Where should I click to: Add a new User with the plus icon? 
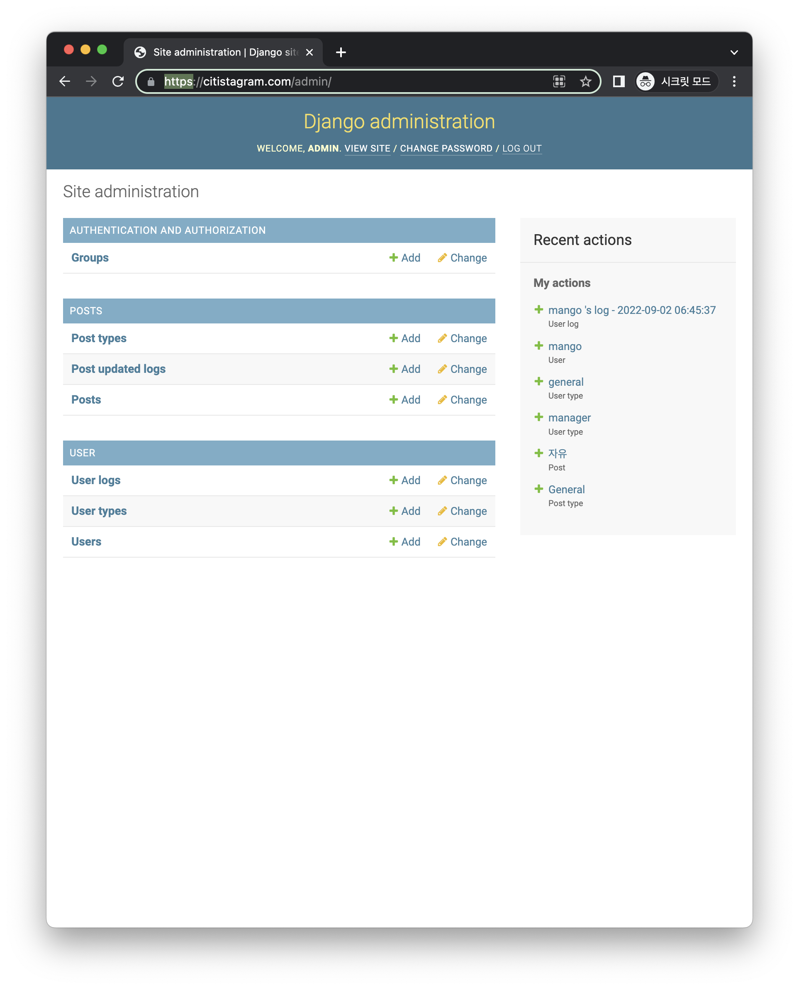point(394,542)
